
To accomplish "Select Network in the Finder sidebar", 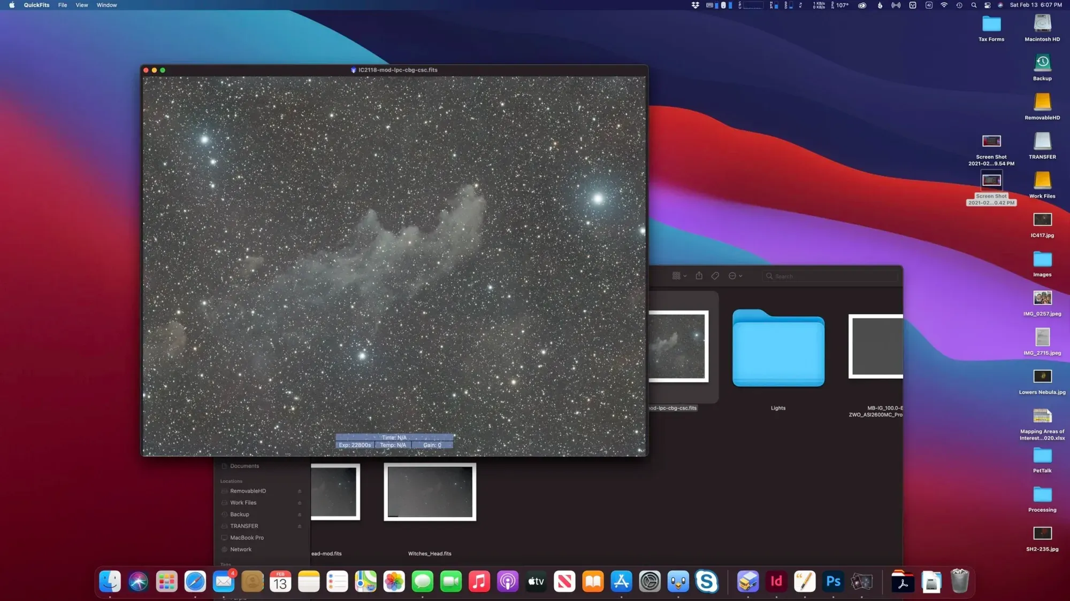I will 241,549.
